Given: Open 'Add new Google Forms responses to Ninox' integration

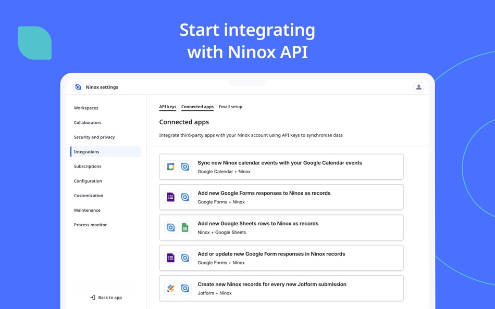Looking at the screenshot, I should [x=281, y=197].
